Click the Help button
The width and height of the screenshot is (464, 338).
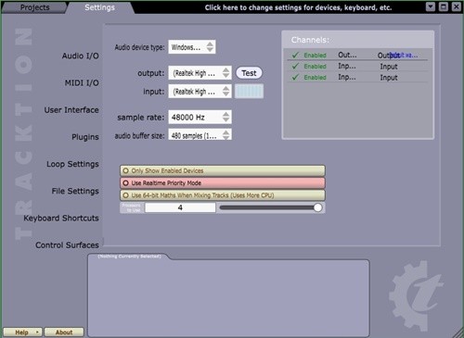click(22, 332)
